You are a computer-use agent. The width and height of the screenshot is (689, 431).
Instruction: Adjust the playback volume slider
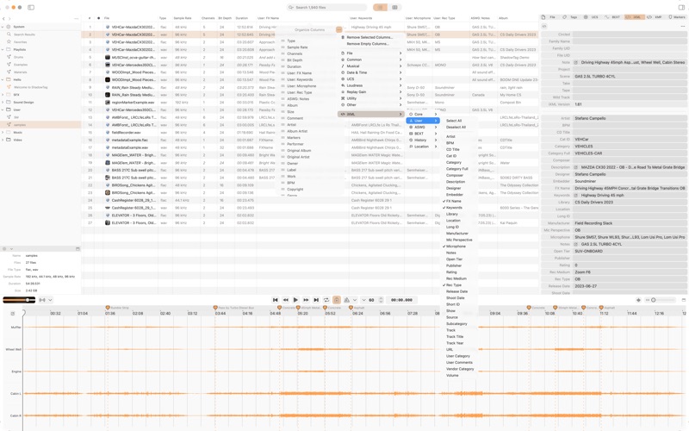[19, 300]
